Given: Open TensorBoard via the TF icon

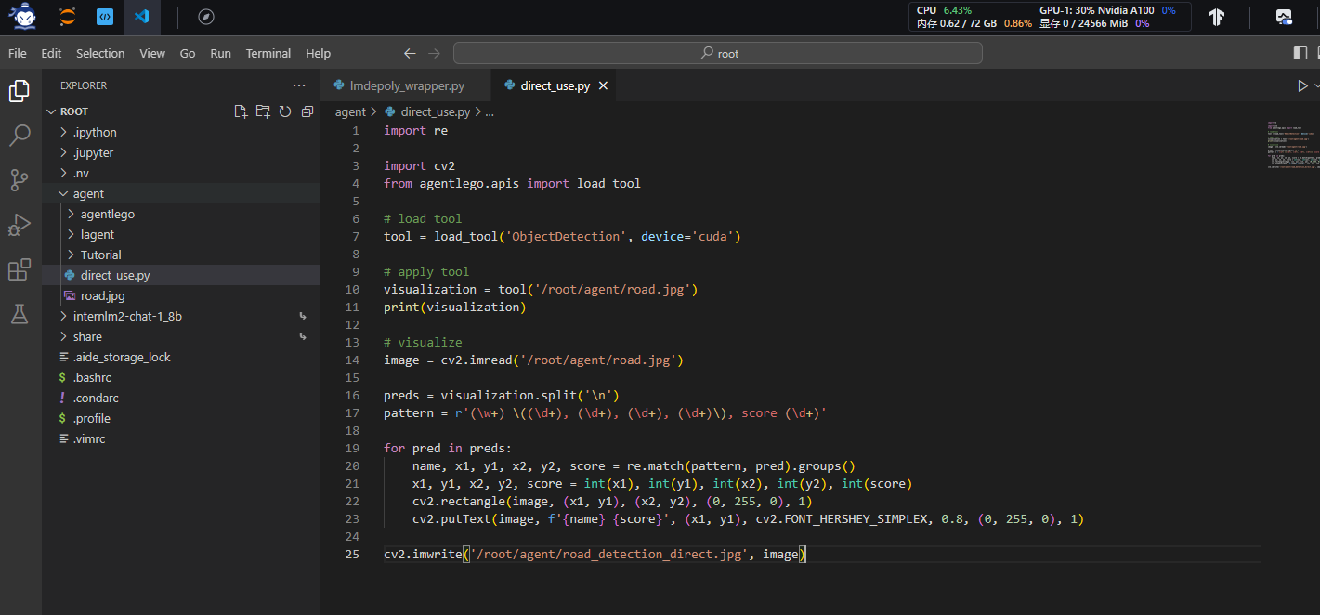Looking at the screenshot, I should [x=1216, y=17].
